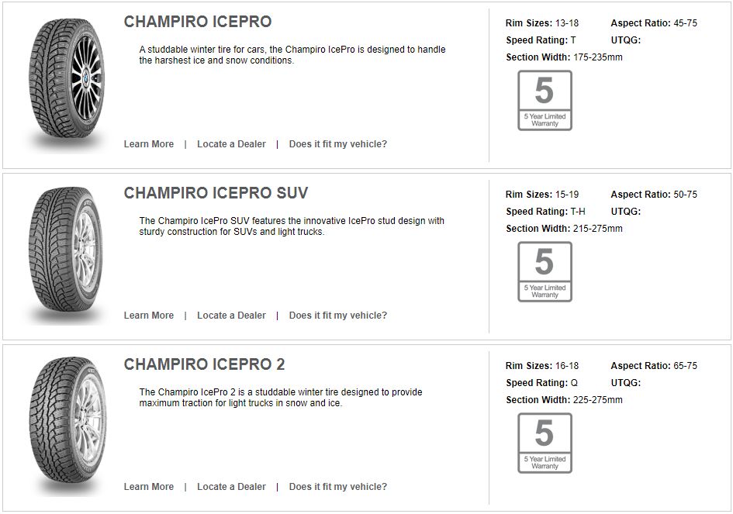733x514 pixels.
Task: Locate a Dealer for Champiro IcePro 2
Action: [231, 487]
